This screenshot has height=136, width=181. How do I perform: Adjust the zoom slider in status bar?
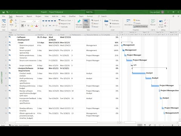[172, 125]
